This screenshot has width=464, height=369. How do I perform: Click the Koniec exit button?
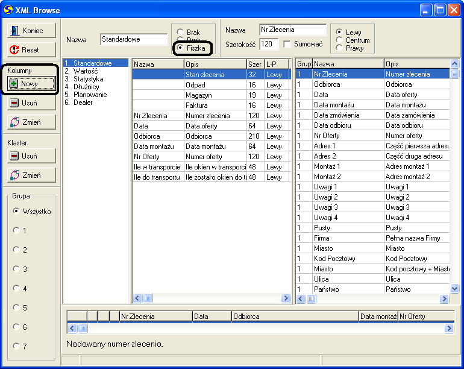point(31,31)
